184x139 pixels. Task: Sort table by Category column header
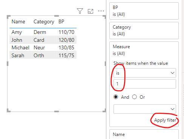tap(44, 22)
